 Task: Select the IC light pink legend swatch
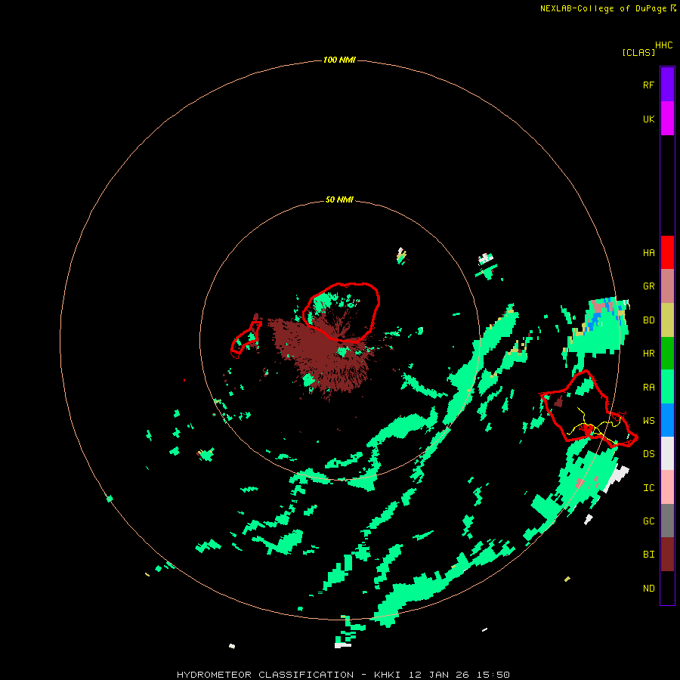pos(667,487)
